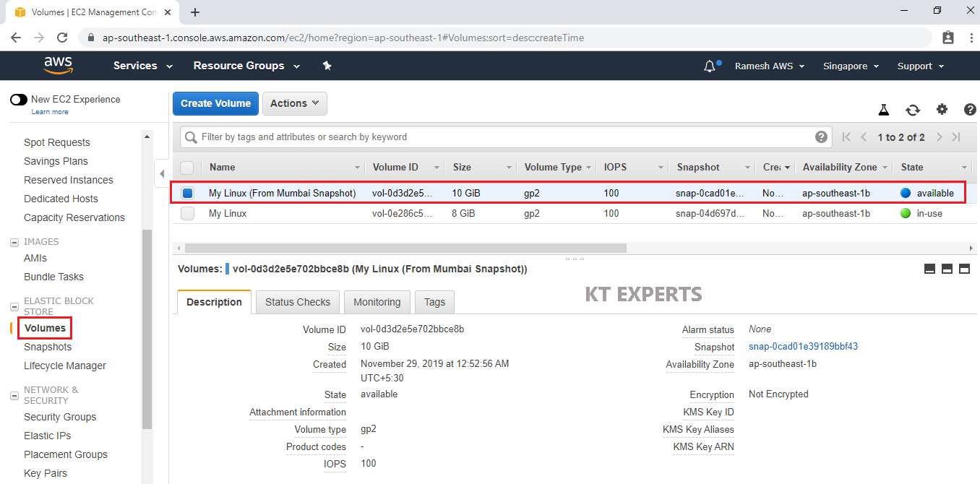
Task: Open snap-0cad01e39189bbf43 snapshot link
Action: coord(803,347)
